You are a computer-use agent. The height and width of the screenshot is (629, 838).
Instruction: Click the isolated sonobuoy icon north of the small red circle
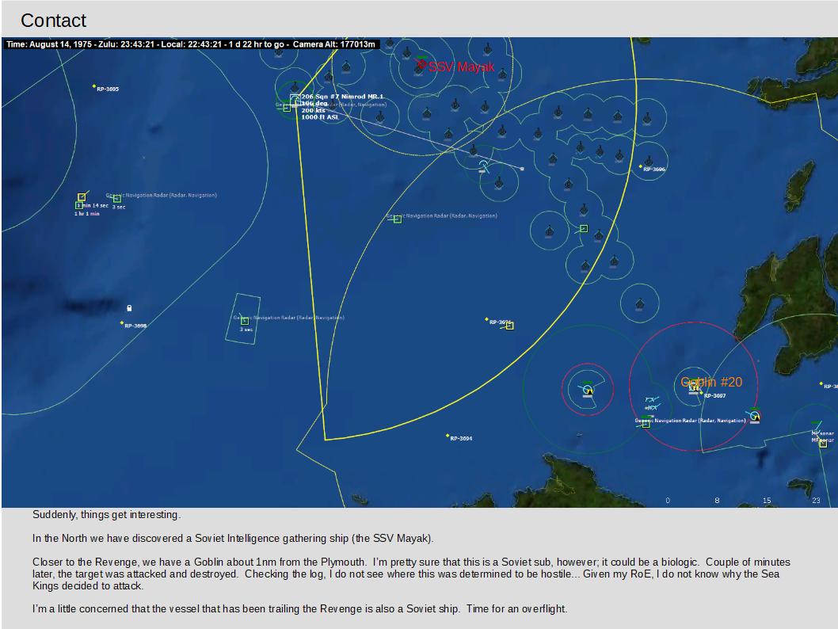click(x=640, y=304)
